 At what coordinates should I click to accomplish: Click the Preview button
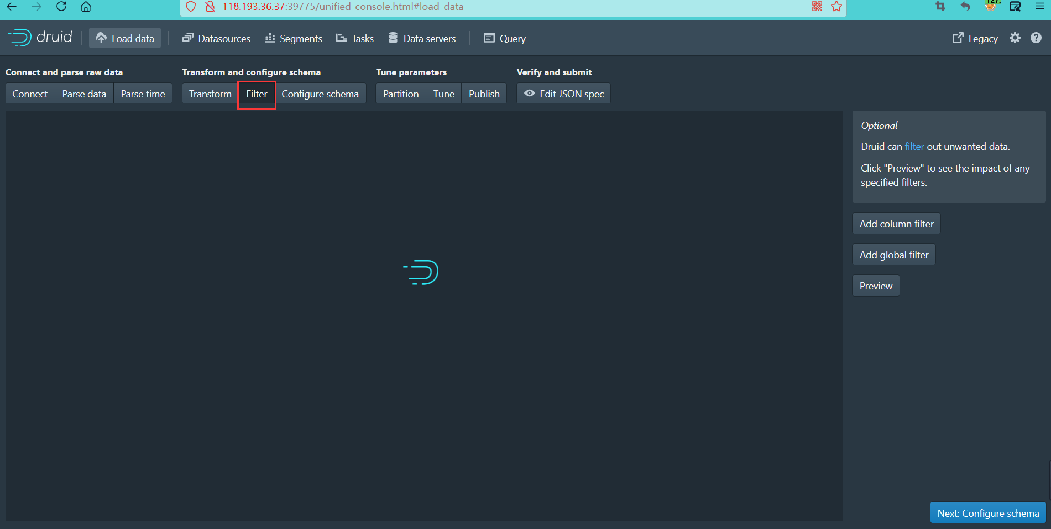click(876, 286)
